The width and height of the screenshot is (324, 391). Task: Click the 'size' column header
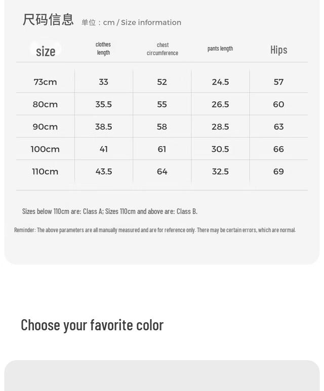pos(46,51)
